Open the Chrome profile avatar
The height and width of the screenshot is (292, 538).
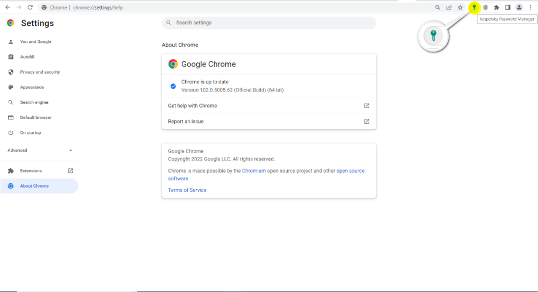[519, 8]
